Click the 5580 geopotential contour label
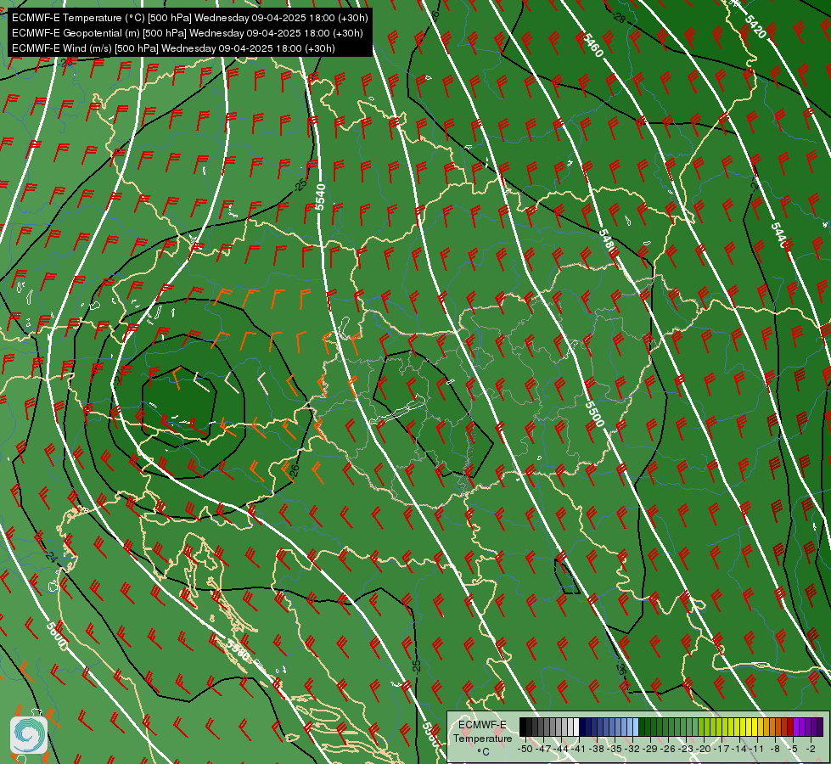The image size is (831, 764). click(x=238, y=650)
